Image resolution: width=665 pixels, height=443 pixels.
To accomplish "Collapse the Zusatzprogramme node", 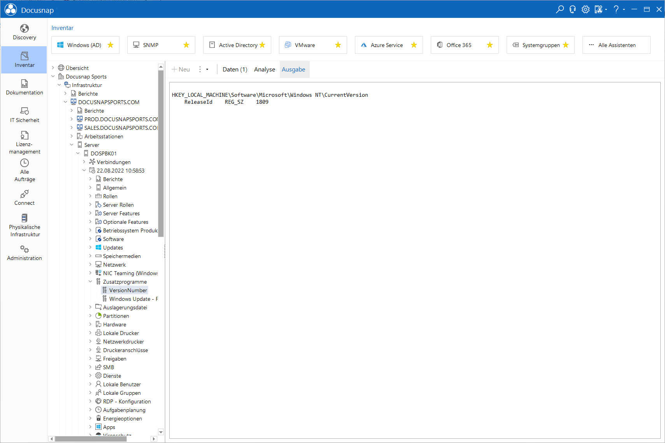I will pyautogui.click(x=90, y=282).
